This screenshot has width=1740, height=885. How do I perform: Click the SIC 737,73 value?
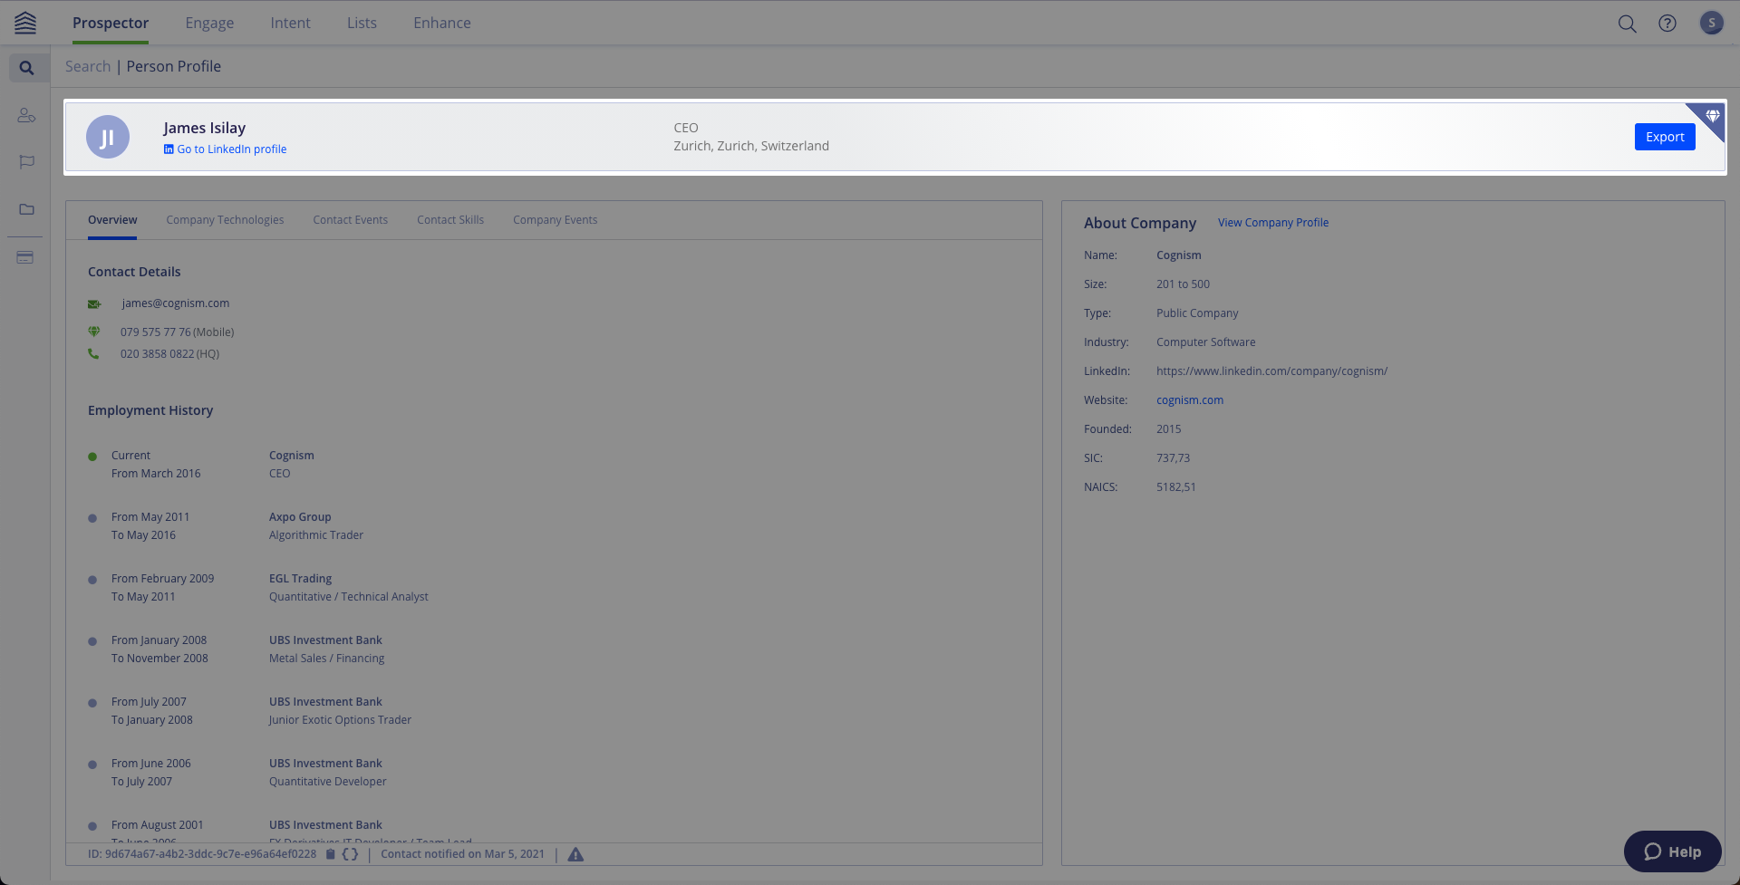tap(1174, 458)
